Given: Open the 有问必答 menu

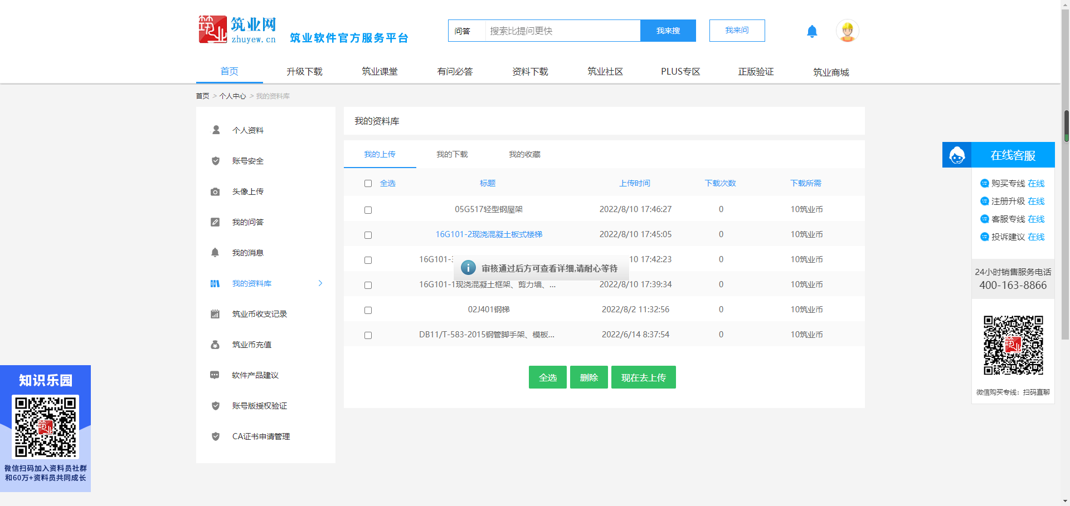Looking at the screenshot, I should click(x=455, y=72).
